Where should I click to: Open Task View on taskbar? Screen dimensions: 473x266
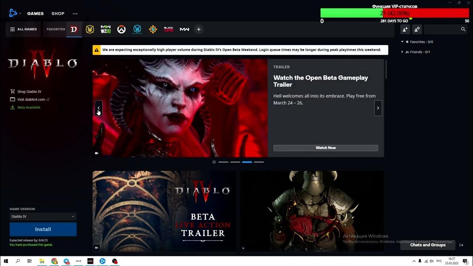30,261
